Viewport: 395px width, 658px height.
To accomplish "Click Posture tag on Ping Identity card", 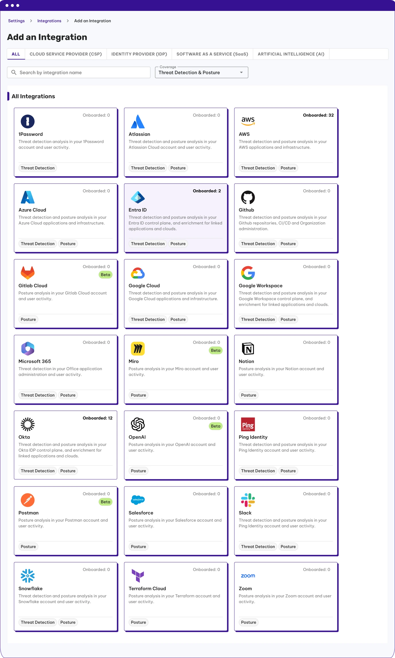I will point(288,471).
